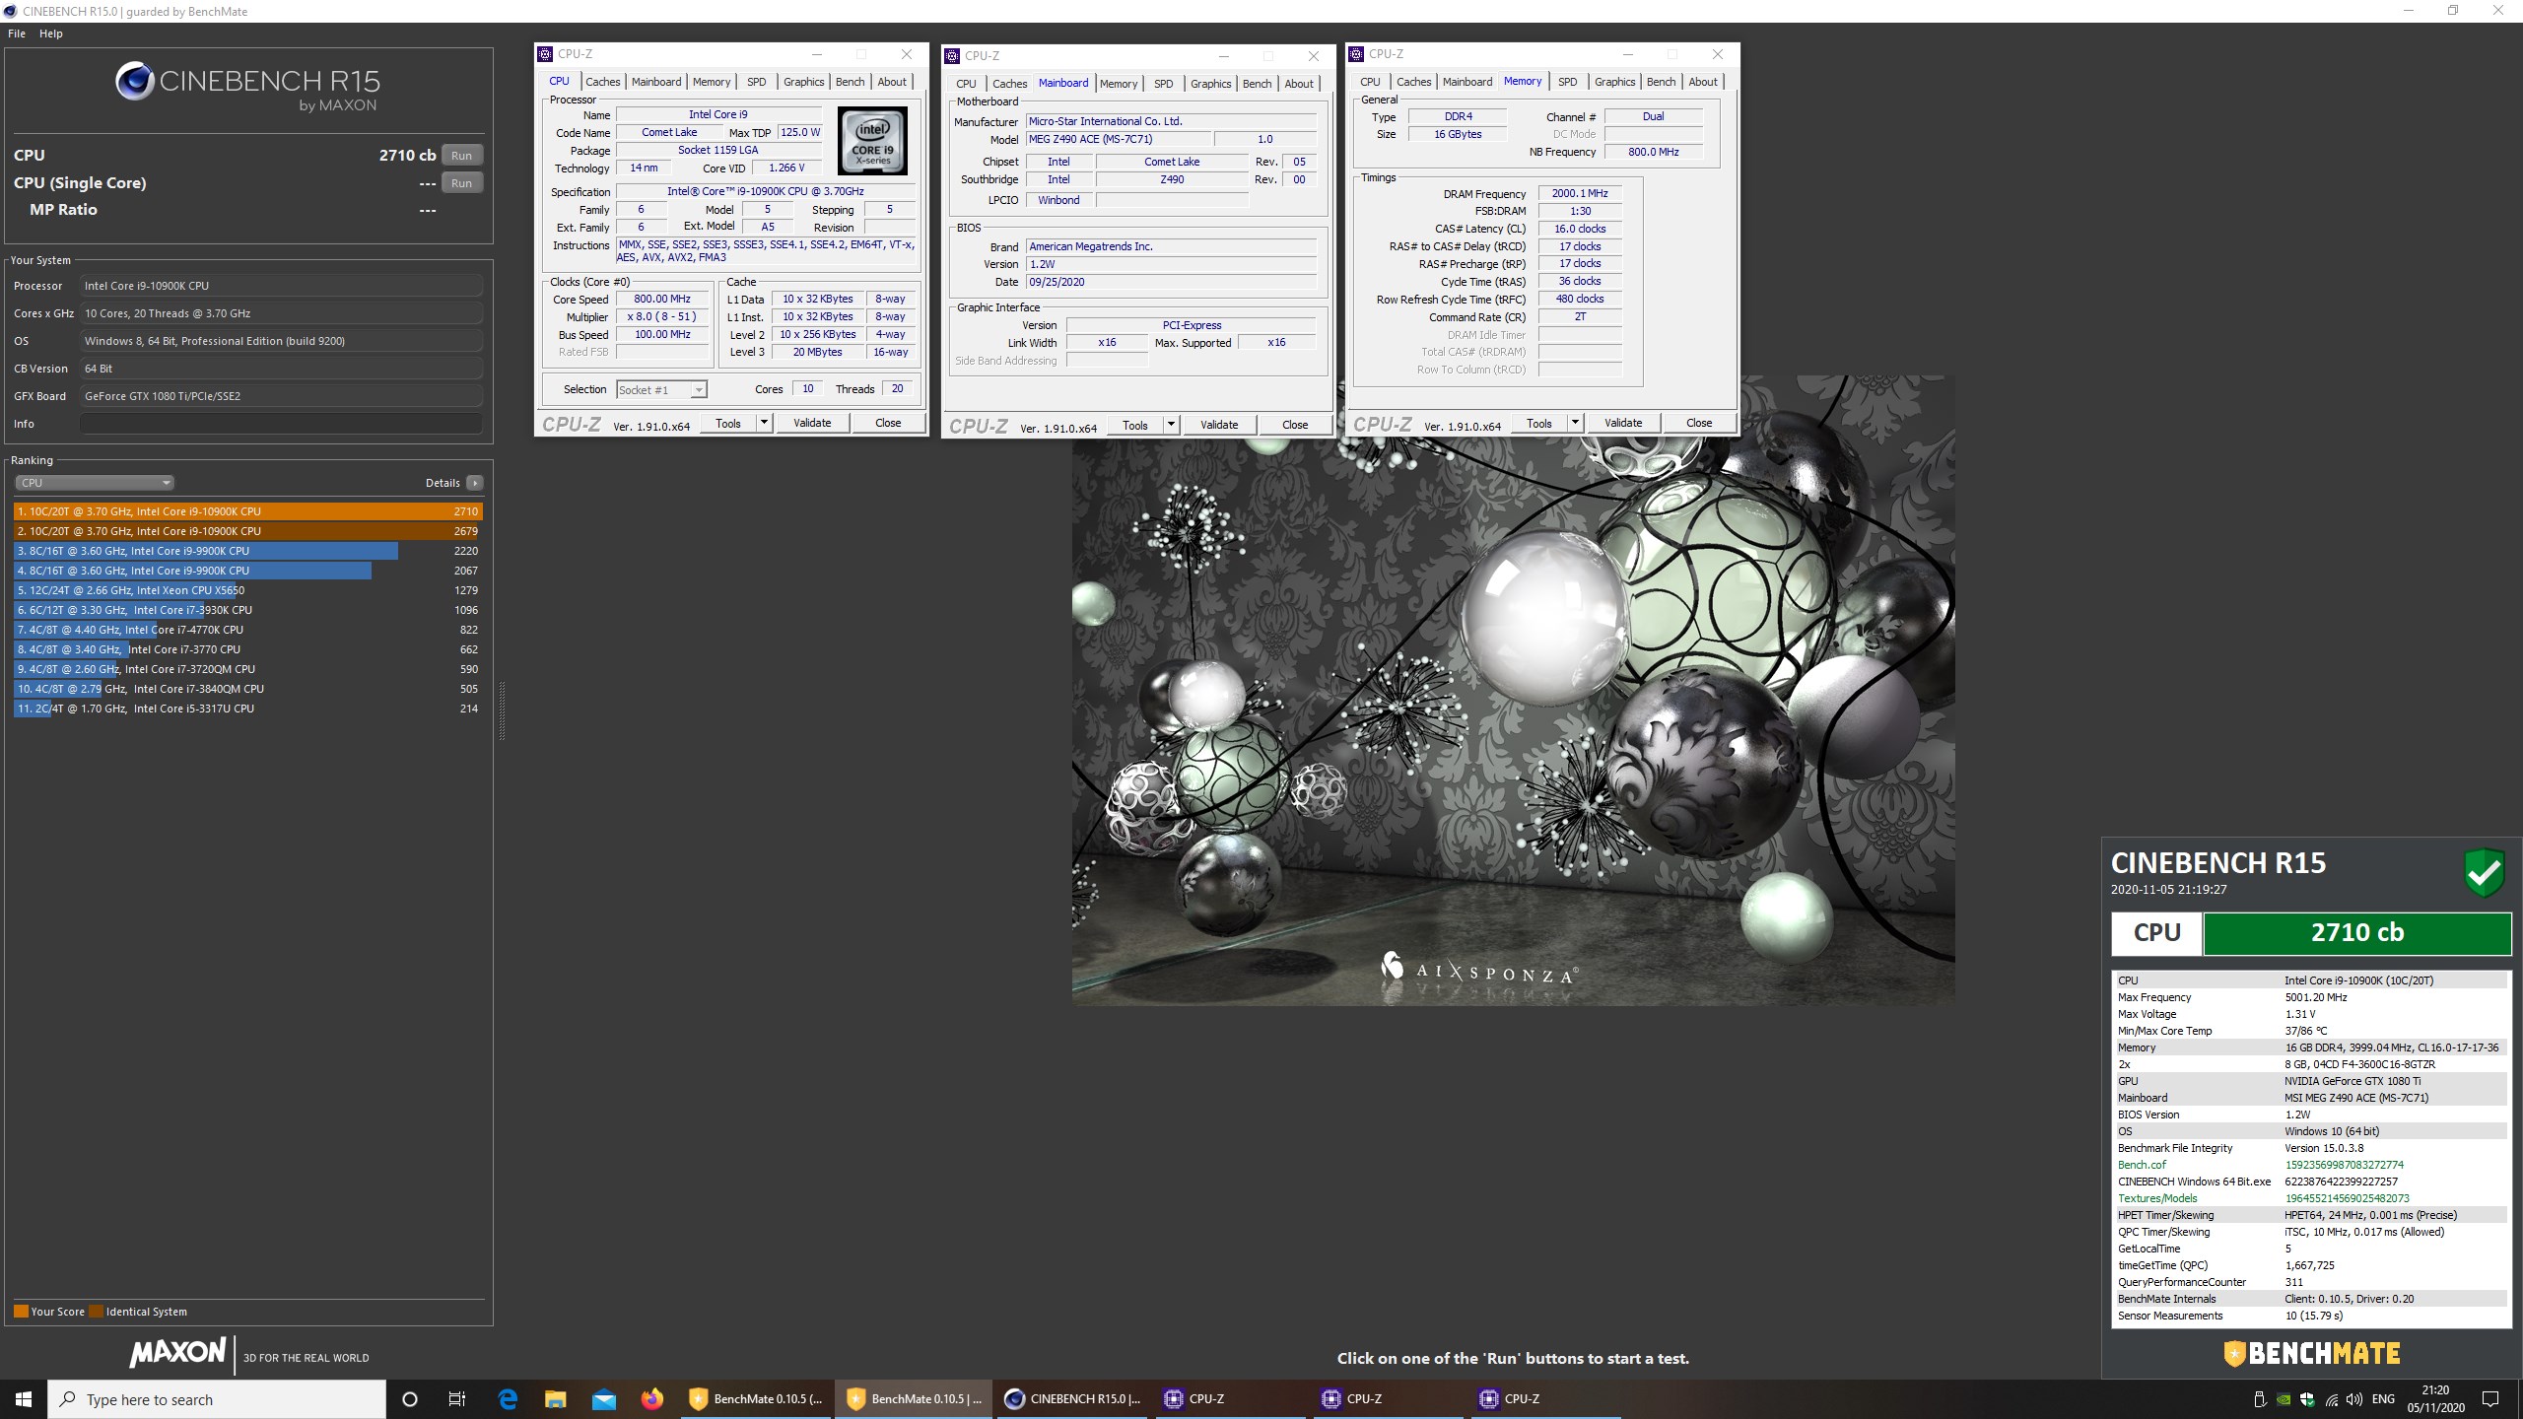Image resolution: width=2523 pixels, height=1419 pixels.
Task: Select the Core i5-3317U ranking row
Action: click(248, 709)
